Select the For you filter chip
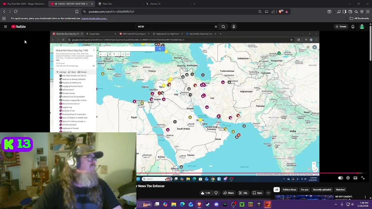Viewport: 372px width, 209px height. point(305,190)
